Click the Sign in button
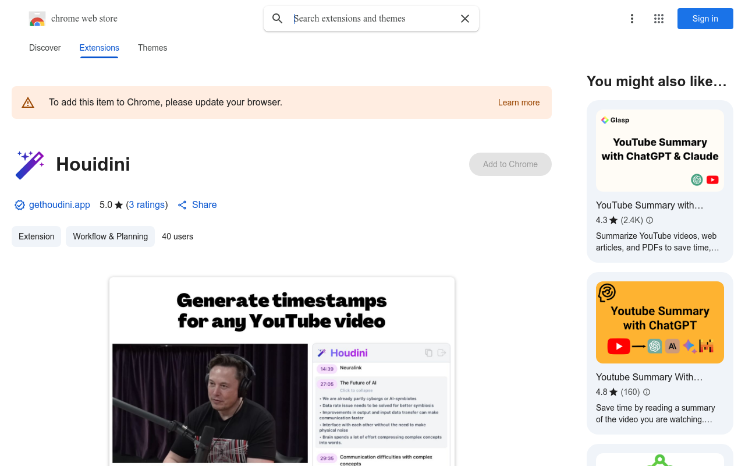 click(x=705, y=19)
